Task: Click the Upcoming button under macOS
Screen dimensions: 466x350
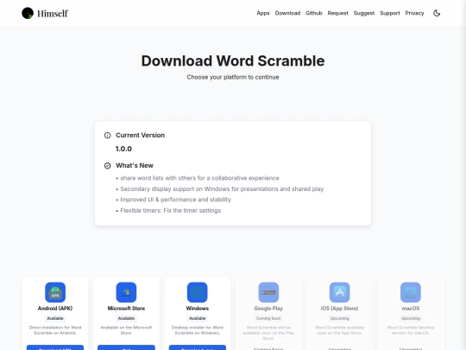Action: tap(411, 347)
